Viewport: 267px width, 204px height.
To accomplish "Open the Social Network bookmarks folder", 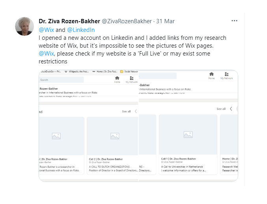I will (129, 72).
